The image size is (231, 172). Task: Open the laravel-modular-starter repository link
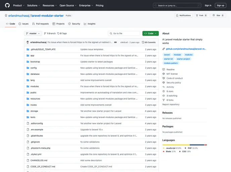point(47,16)
